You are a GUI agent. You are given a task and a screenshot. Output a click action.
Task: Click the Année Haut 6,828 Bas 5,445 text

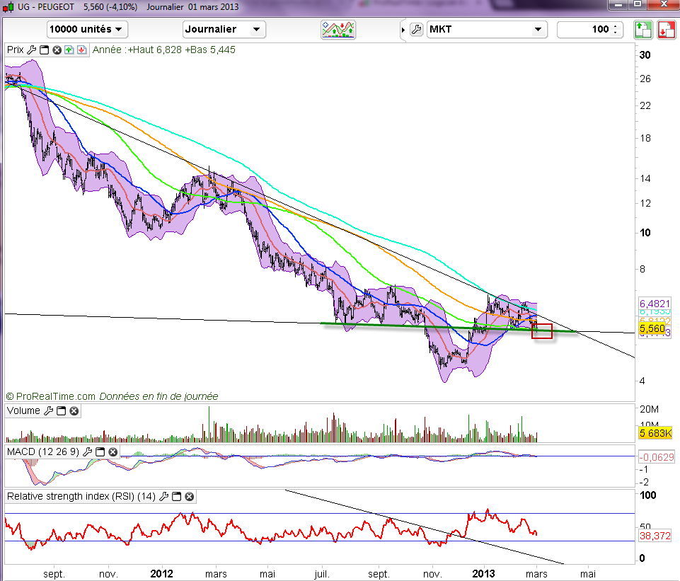point(164,50)
